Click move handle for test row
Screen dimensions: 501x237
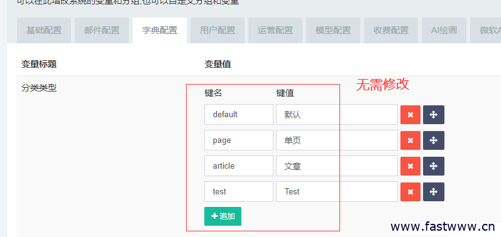tap(434, 192)
